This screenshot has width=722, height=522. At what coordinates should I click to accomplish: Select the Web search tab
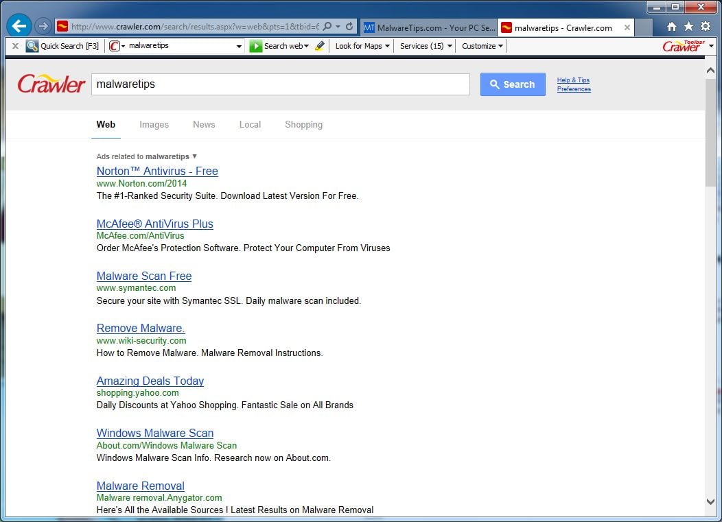coord(106,124)
